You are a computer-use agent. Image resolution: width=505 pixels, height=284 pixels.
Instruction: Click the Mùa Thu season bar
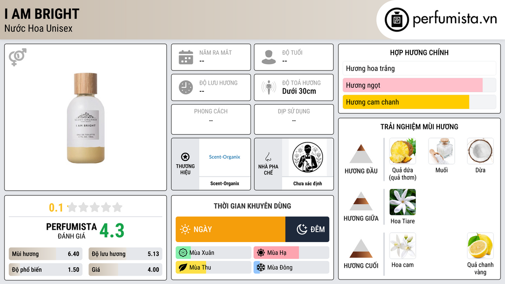pyautogui.click(x=214, y=267)
